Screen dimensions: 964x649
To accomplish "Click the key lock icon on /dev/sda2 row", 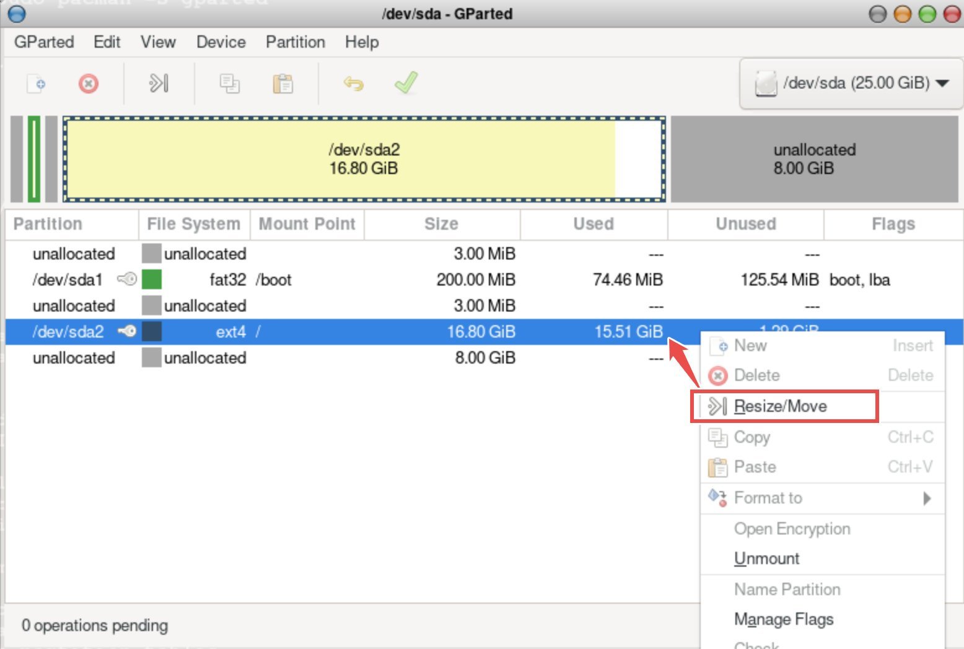I will pyautogui.click(x=127, y=331).
